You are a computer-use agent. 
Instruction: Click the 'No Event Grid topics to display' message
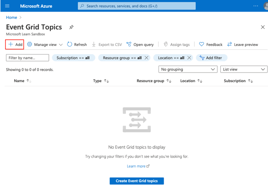(137, 147)
